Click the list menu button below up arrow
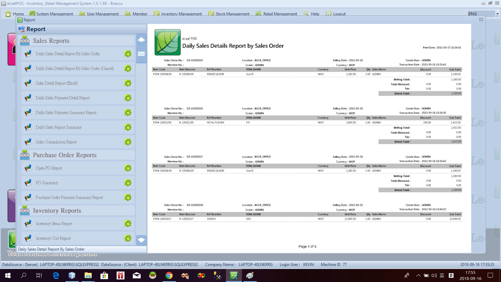 [x=141, y=54]
